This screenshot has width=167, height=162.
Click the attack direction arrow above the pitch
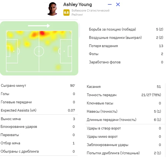tap(39, 26)
